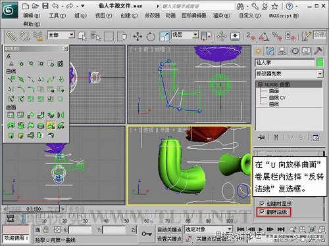Click the Undo arrow icon

pyautogui.click(x=55, y=6)
